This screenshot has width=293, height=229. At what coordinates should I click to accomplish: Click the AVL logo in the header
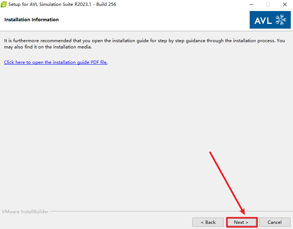coord(270,20)
